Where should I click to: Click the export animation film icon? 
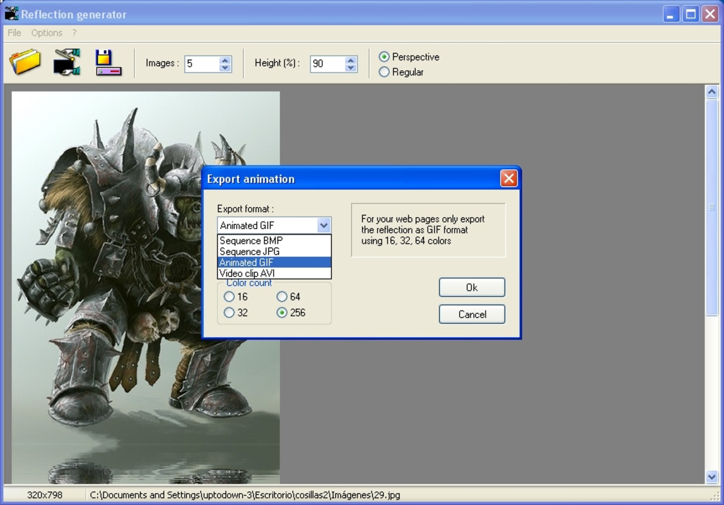(x=67, y=62)
